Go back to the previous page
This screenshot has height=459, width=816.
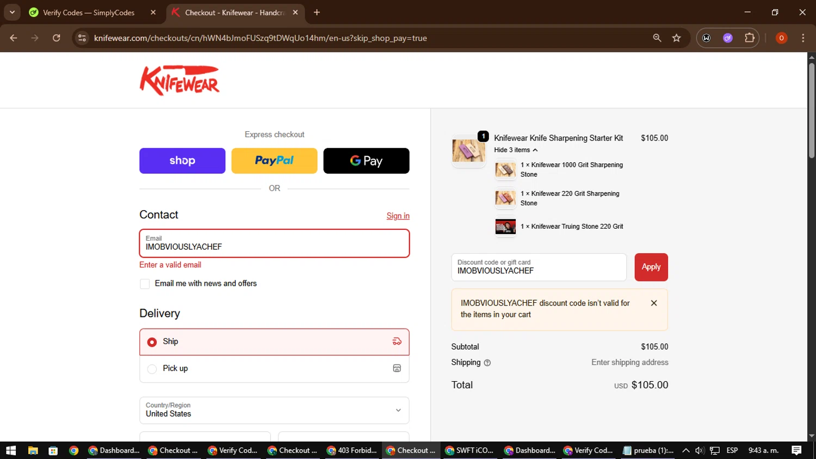(14, 38)
